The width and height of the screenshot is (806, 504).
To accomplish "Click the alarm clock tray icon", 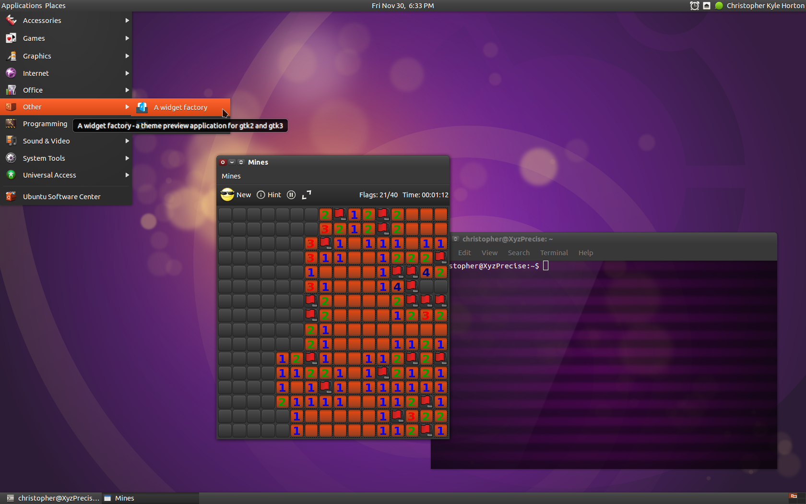I will click(694, 6).
